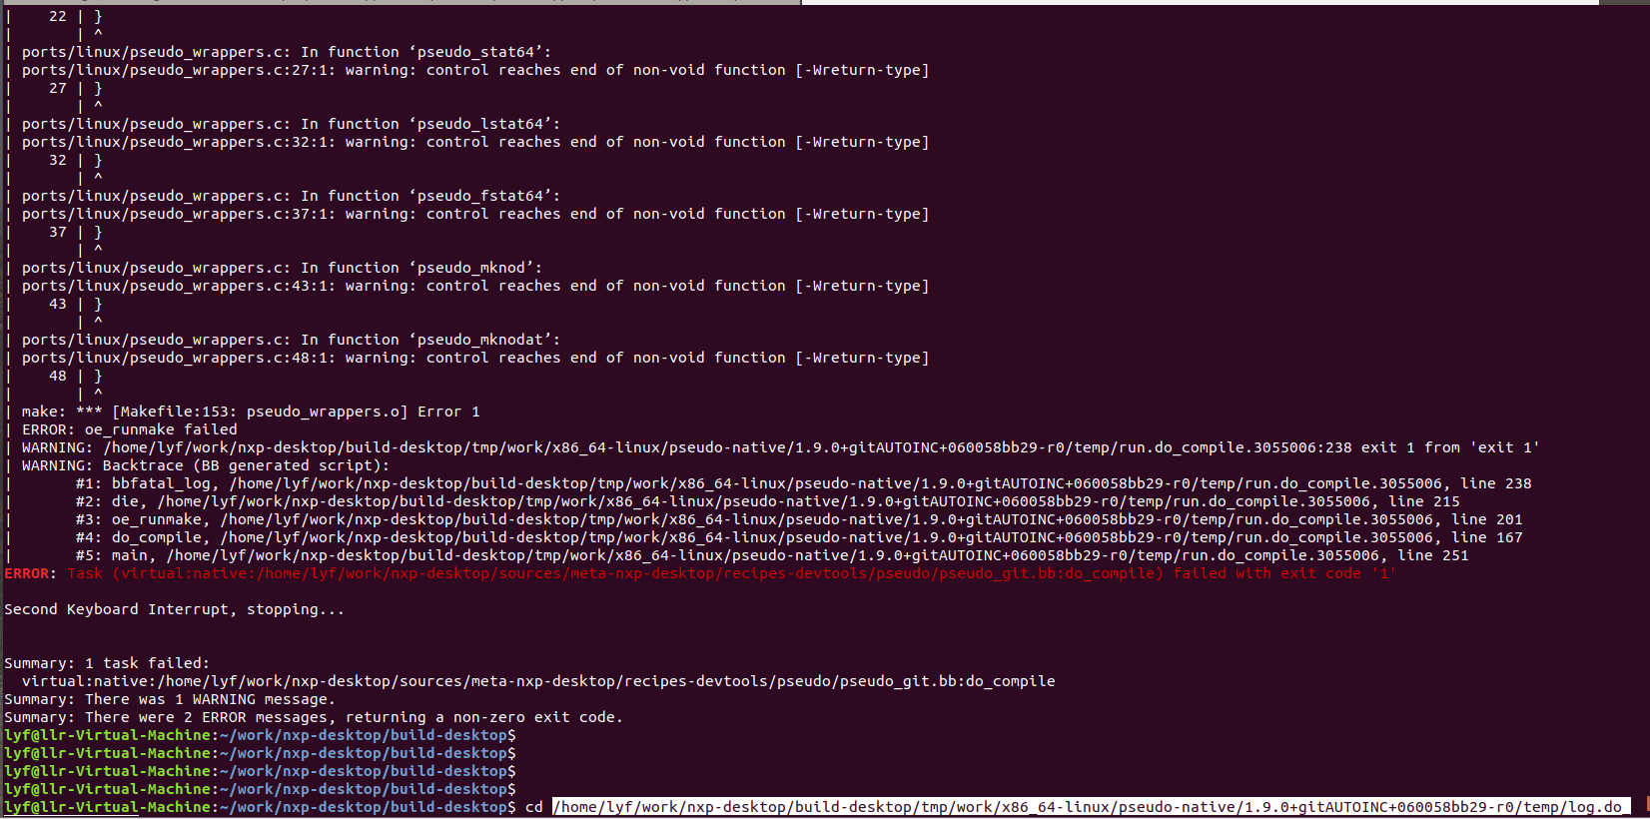Viewport: 1650px width, 819px height.
Task: Click the line "In function 'pseudo_stat64'"
Action: (x=287, y=52)
